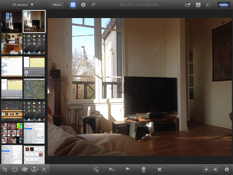Undo the last edit
The image size is (233, 175).
(94, 5)
